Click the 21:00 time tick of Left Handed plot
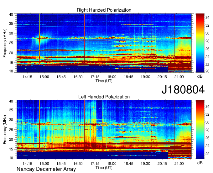This screenshot has height=173, width=213. click(x=179, y=164)
